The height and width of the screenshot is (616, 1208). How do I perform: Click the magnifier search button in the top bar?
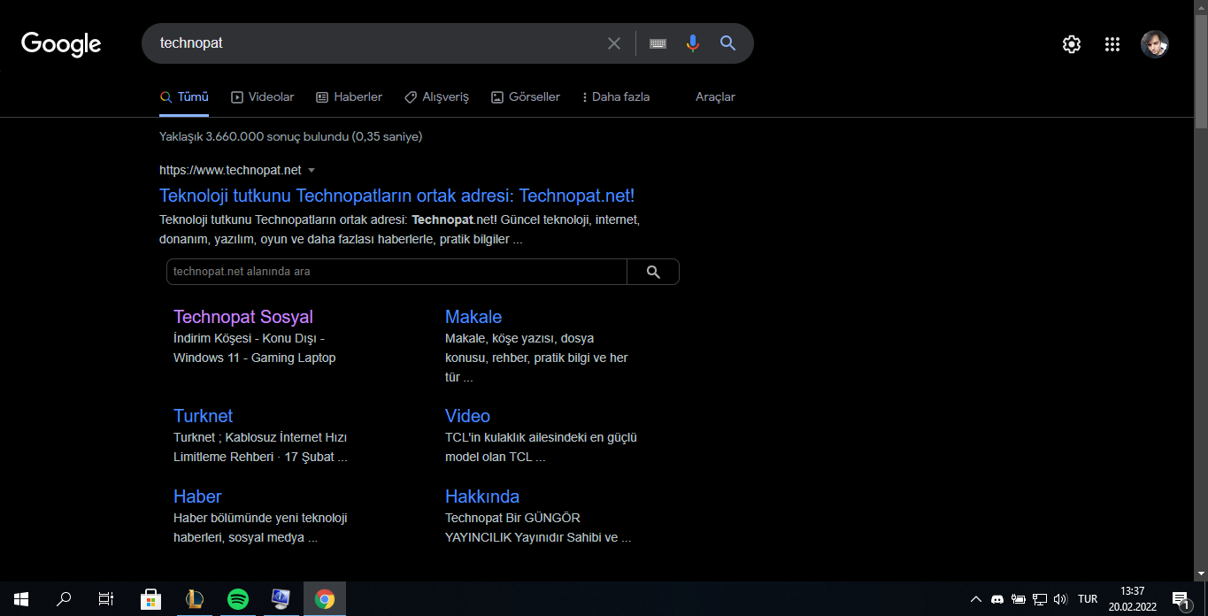pyautogui.click(x=727, y=43)
